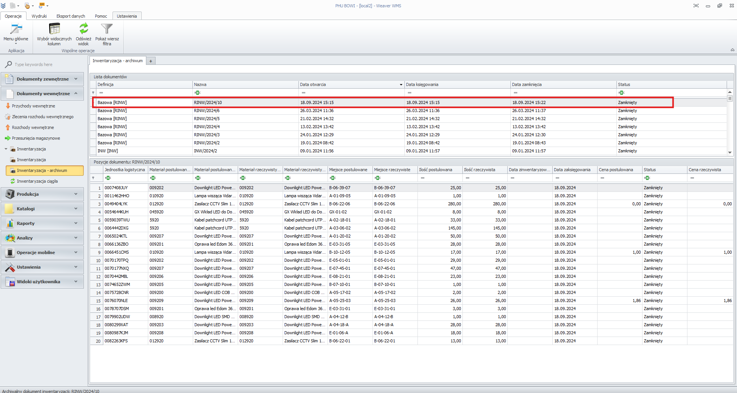Collapse Dokumenty wewnętrzne sidebar group

pyautogui.click(x=42, y=94)
